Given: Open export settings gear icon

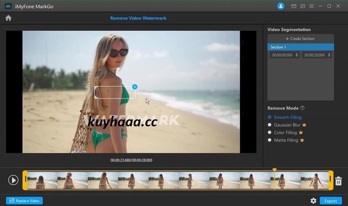Looking at the screenshot, I should 313,201.
